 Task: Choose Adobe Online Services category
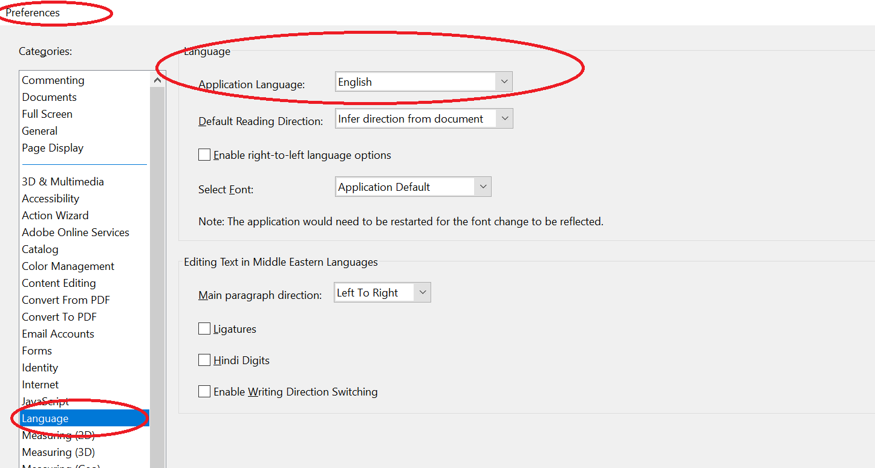point(76,232)
